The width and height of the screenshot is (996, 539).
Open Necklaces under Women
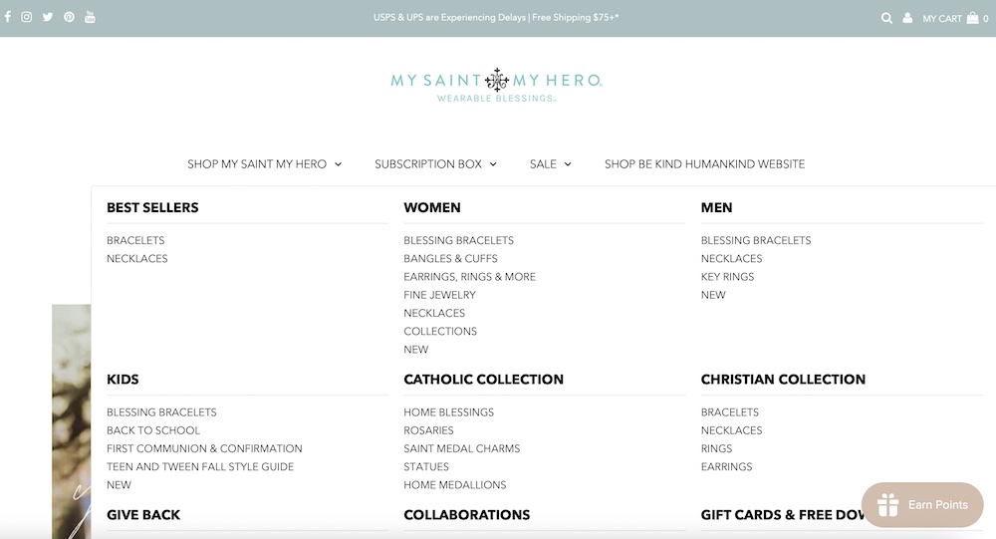click(434, 314)
